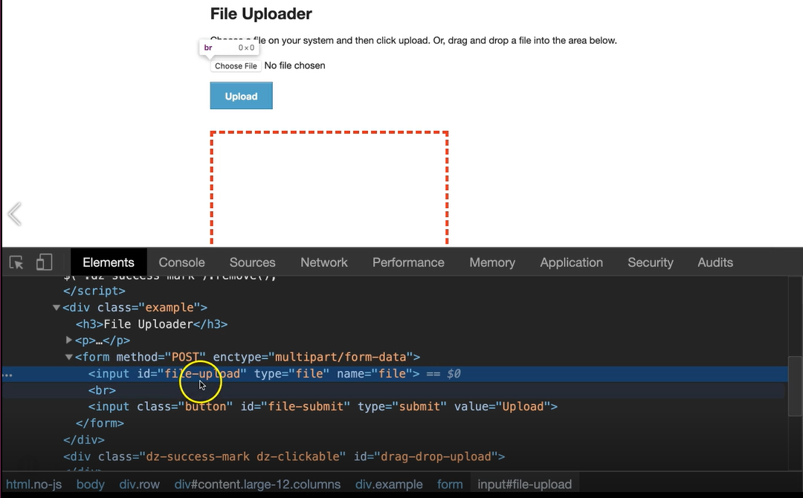This screenshot has width=803, height=498.
Task: Click the type="submit" attribute text
Action: (402, 407)
